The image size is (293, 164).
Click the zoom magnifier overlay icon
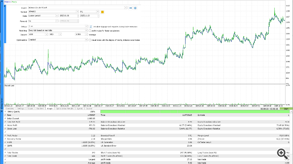[x=281, y=153]
